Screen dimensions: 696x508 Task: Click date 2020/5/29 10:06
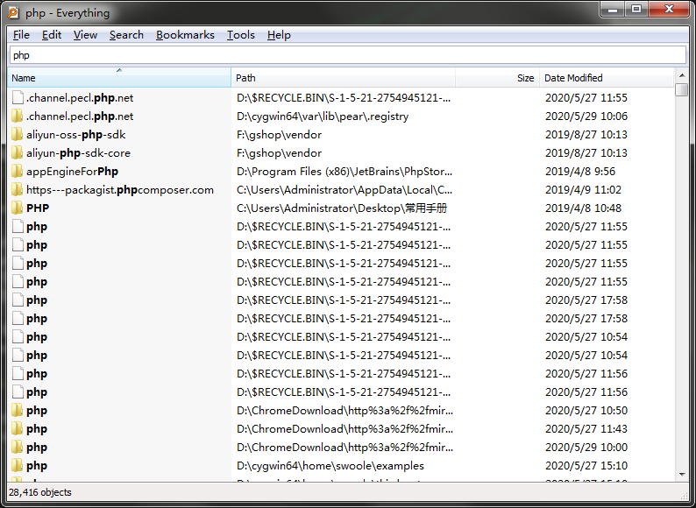(586, 116)
